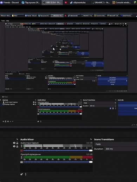Screen dimensions: 137x182
Task: Click red YouTube icon in large top taskbar
Action: coord(66,2)
